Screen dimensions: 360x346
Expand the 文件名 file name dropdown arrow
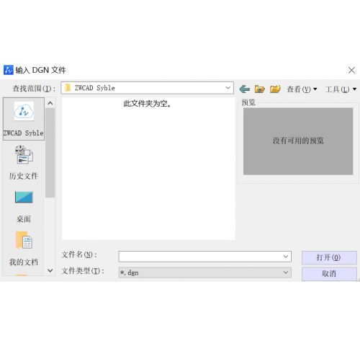[286, 257]
